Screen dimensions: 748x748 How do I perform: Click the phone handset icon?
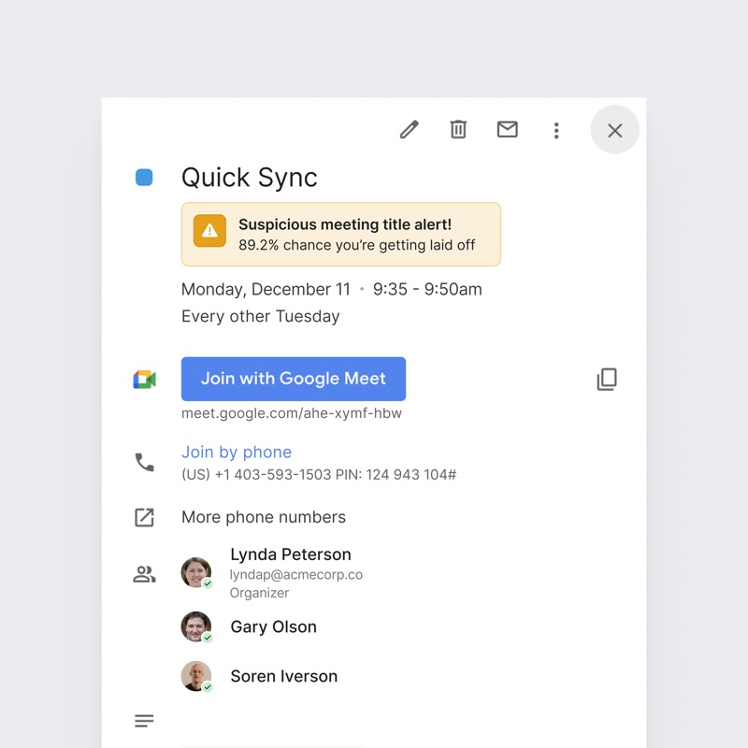[145, 462]
